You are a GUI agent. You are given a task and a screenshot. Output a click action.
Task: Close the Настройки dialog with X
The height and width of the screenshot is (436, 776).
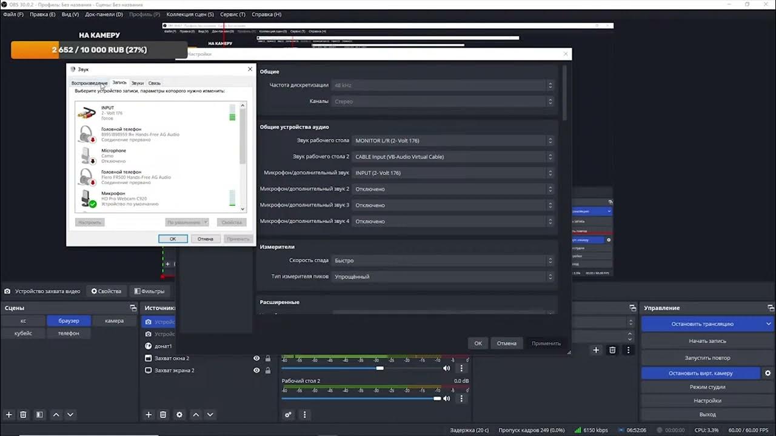click(566, 54)
